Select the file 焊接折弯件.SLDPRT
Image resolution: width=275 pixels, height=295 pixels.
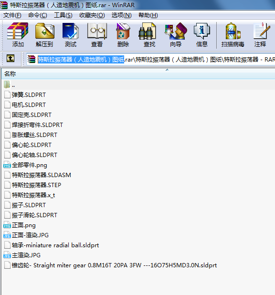pos(37,125)
